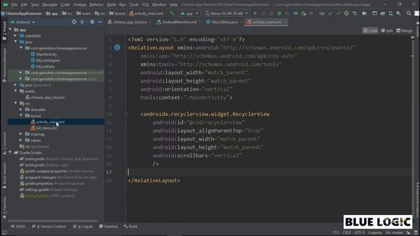The image size is (420, 236).
Task: Open the Build menu
Action: tap(111, 5)
